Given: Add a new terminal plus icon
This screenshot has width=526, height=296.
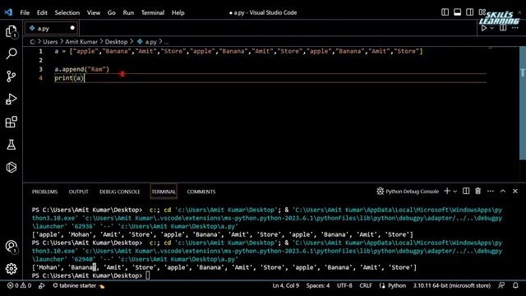Looking at the screenshot, I should [x=447, y=191].
